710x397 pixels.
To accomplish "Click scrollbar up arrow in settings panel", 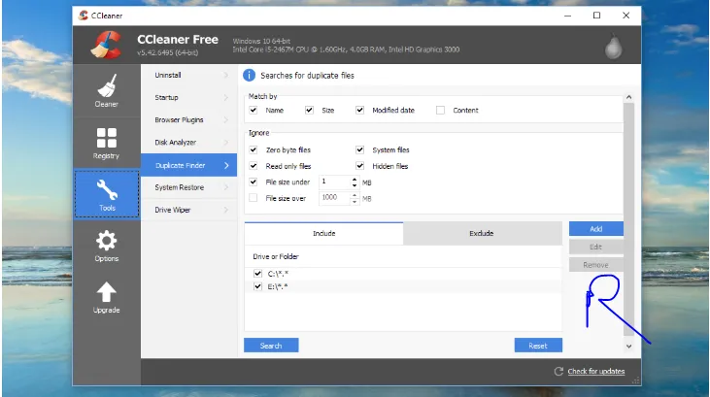I will [628, 97].
